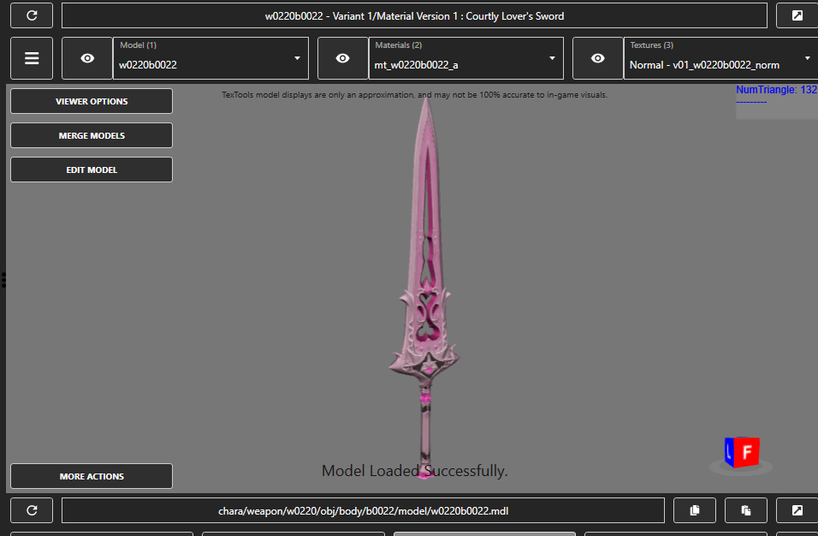Copy file path with first clipboard icon
Viewport: 818px width, 536px height.
pyautogui.click(x=695, y=510)
